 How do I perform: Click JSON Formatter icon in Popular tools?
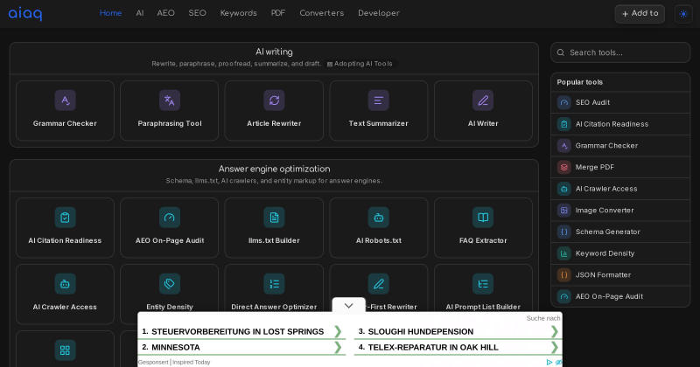[x=563, y=275]
